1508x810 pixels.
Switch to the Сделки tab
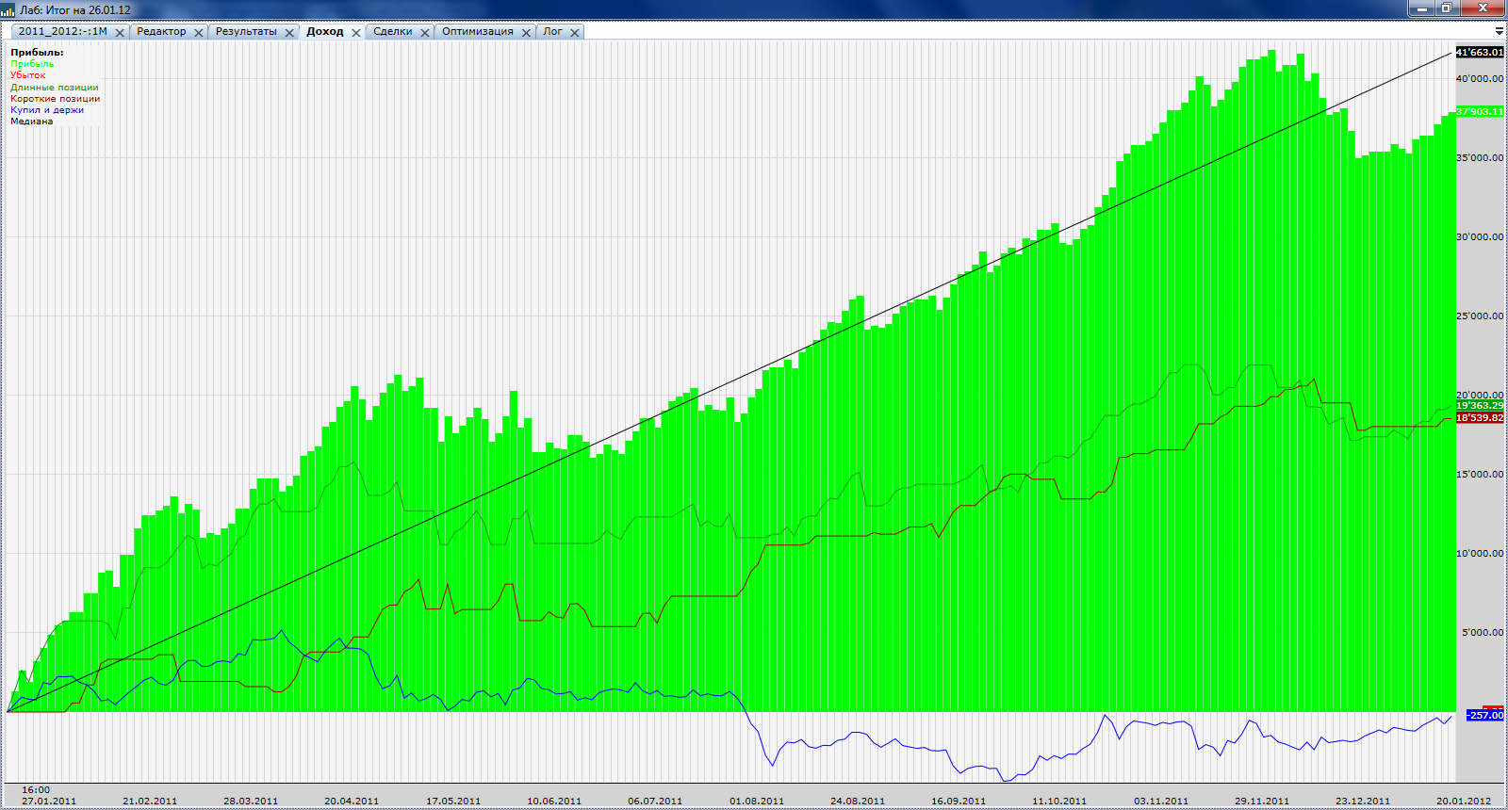[392, 31]
